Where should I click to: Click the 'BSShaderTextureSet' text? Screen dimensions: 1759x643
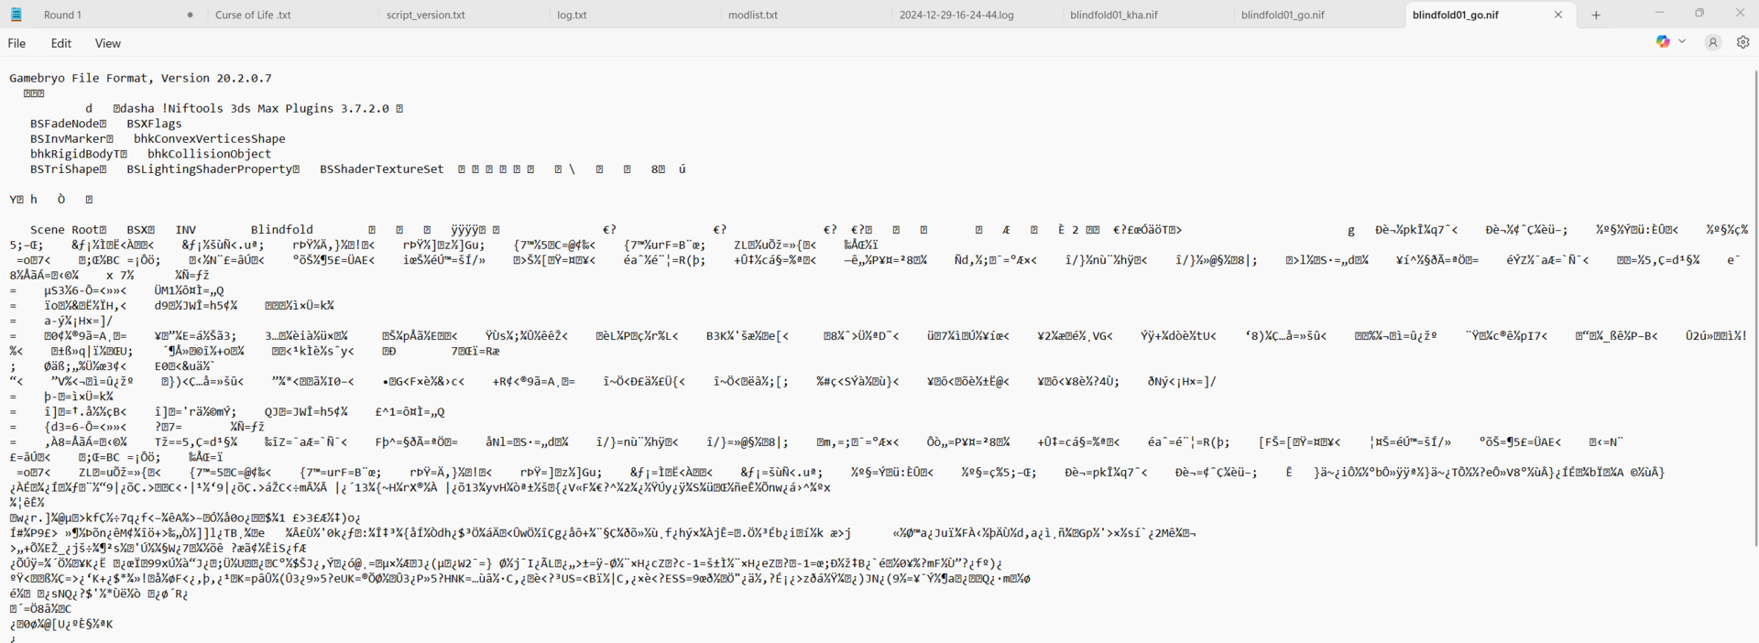382,169
